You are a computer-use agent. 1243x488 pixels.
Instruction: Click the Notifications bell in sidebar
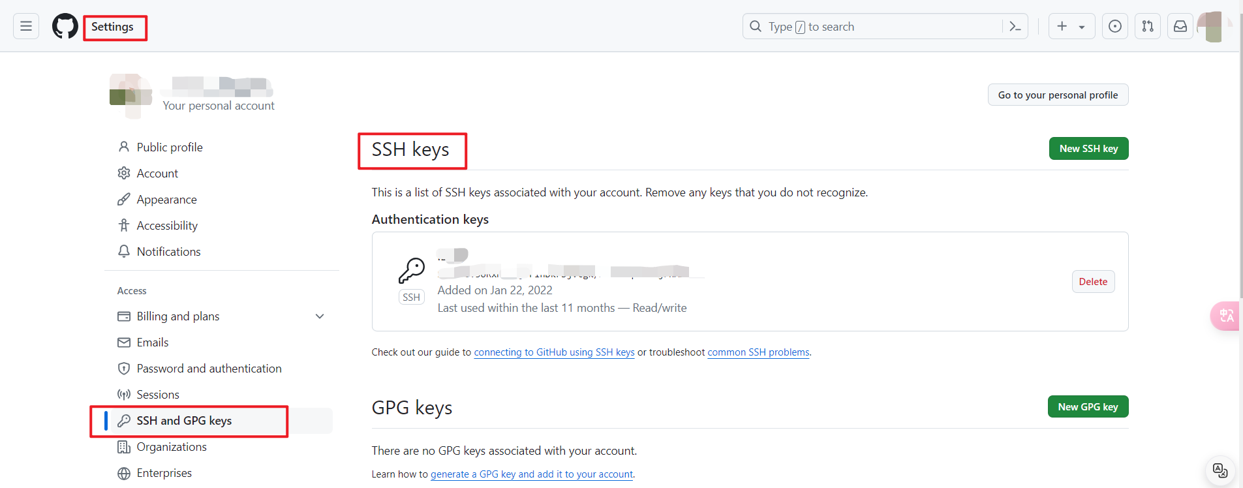[168, 251]
